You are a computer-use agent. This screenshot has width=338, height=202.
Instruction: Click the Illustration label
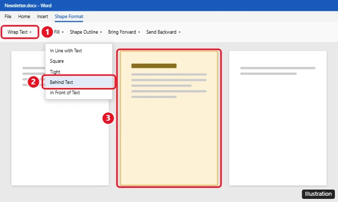[318, 194]
